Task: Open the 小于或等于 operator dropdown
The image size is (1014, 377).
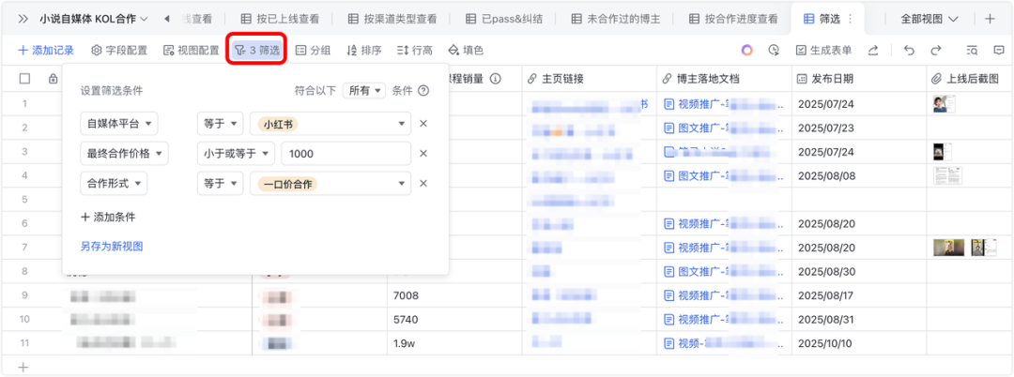Action: (236, 154)
